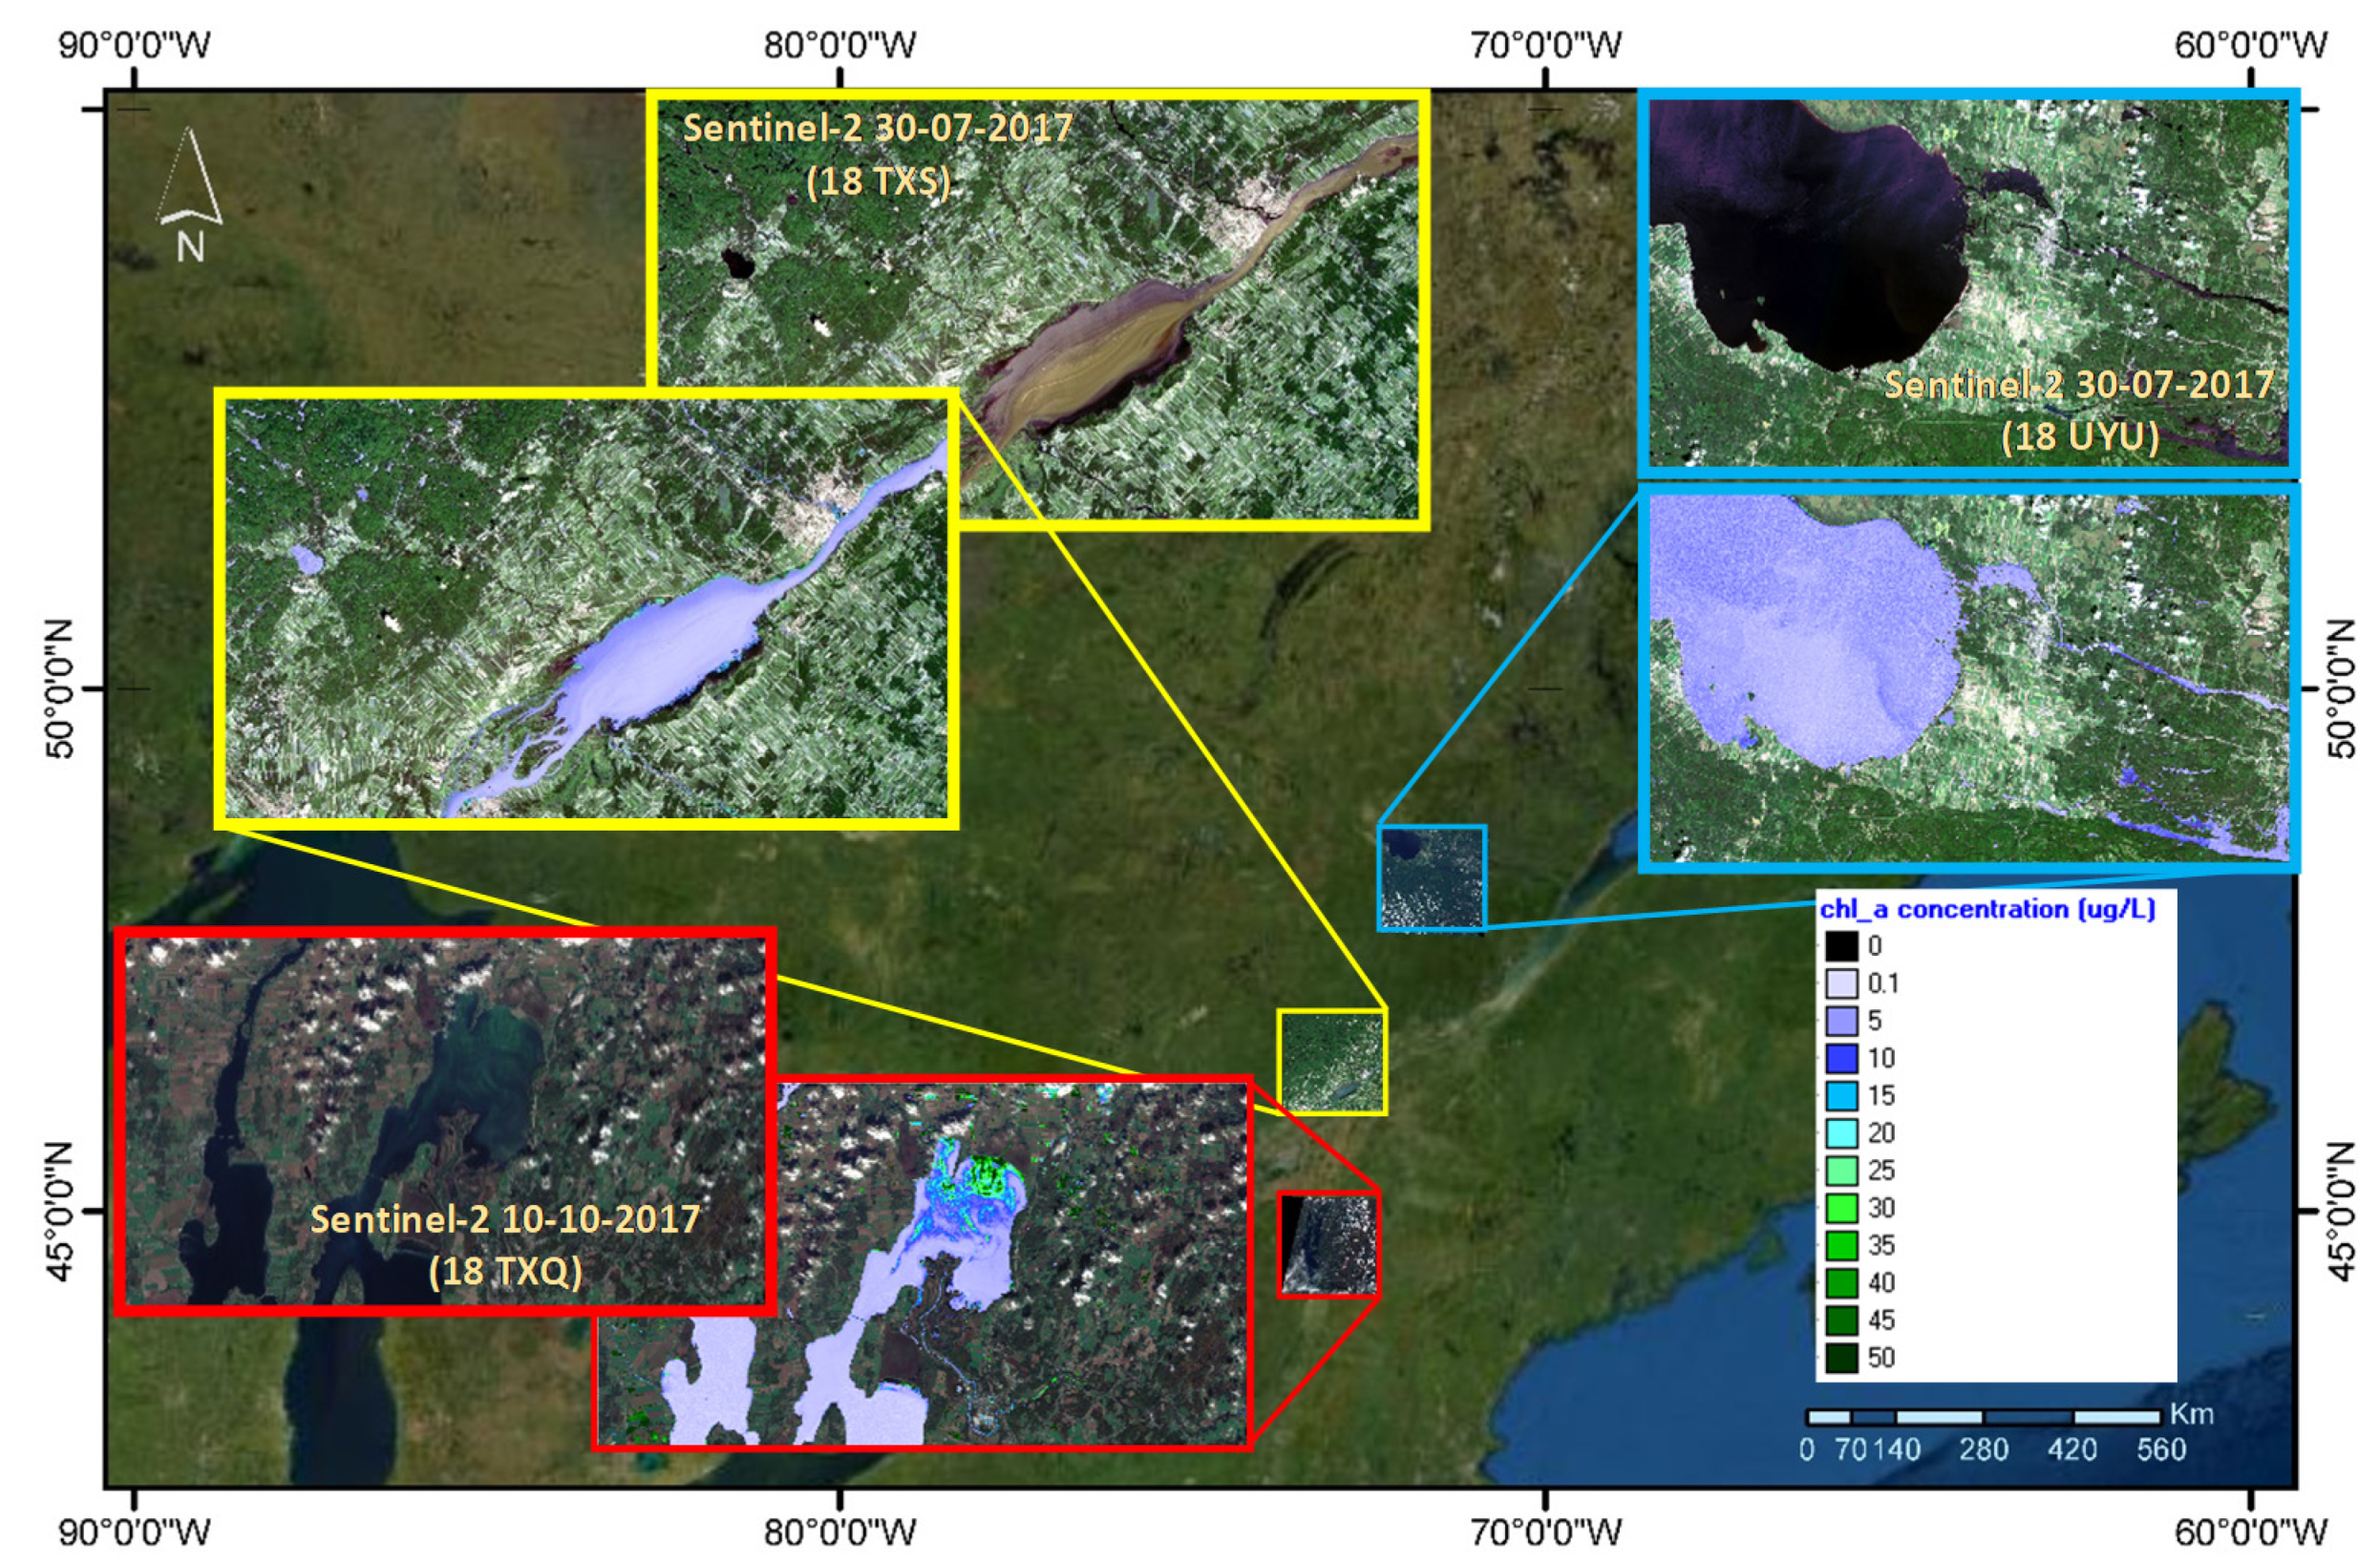This screenshot has width=2380, height=1564.
Task: Click the bottom-right 60°0'0"W longitude label
Action: click(x=2250, y=1533)
